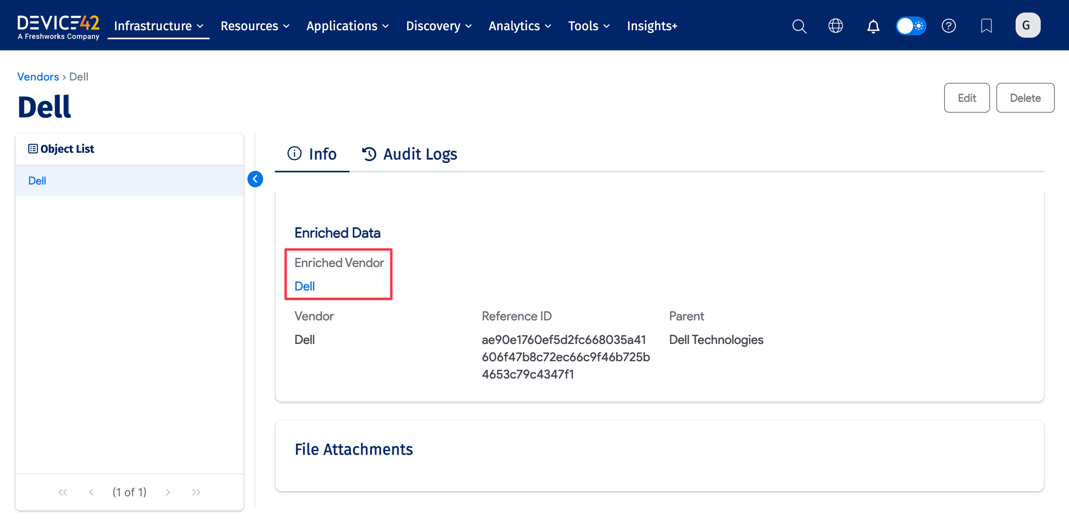Screen dimensions: 1069x523
Task: Click the bookmark icon in header
Action: [x=987, y=26]
